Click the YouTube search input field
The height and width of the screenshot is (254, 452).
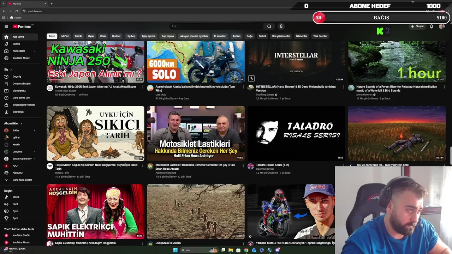(x=216, y=26)
